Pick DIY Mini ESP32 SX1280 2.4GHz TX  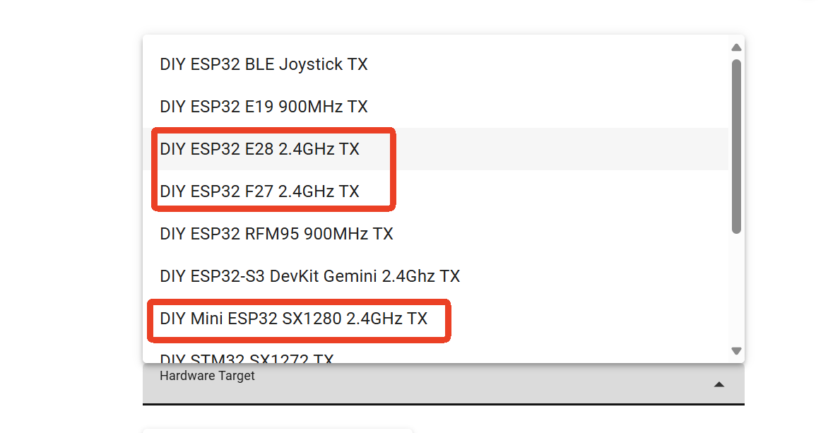(293, 319)
